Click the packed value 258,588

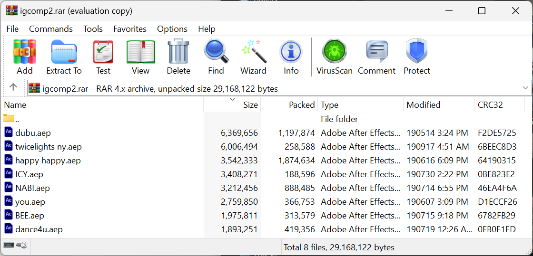click(x=299, y=147)
